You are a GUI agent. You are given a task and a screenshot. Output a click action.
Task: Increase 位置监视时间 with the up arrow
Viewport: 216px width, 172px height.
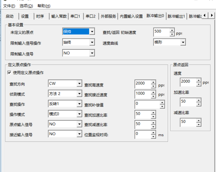pos(153,132)
